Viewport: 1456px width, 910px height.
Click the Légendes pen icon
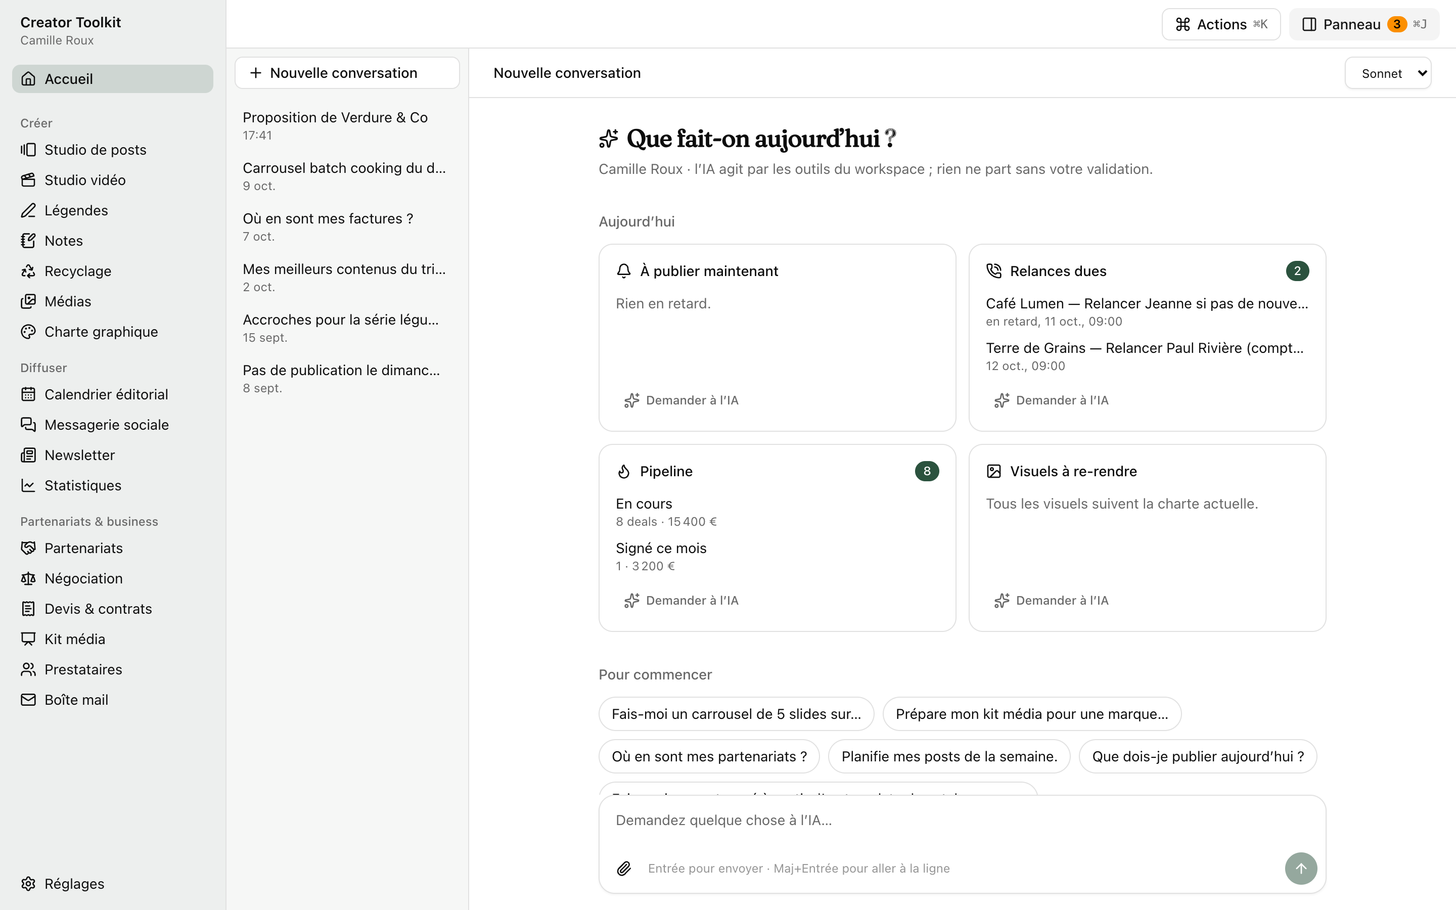(28, 210)
